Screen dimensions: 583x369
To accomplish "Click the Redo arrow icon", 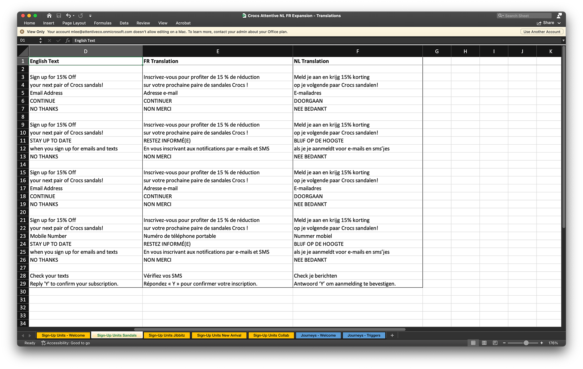I will (x=80, y=15).
